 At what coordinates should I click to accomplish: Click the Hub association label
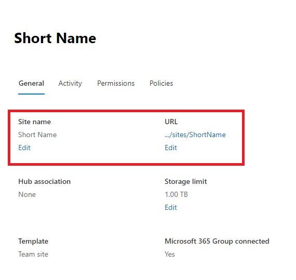pyautogui.click(x=44, y=181)
